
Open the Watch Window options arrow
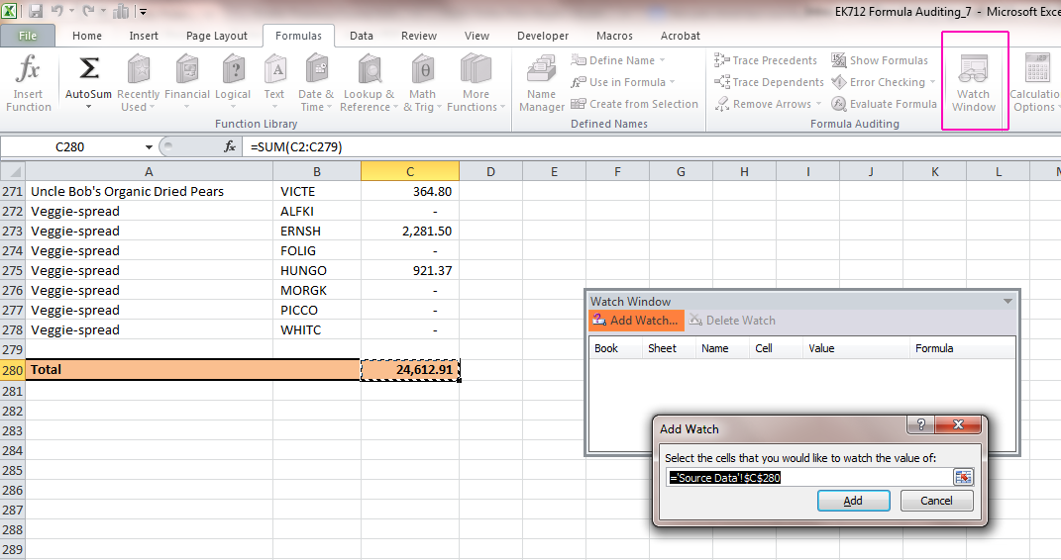[x=1008, y=302]
